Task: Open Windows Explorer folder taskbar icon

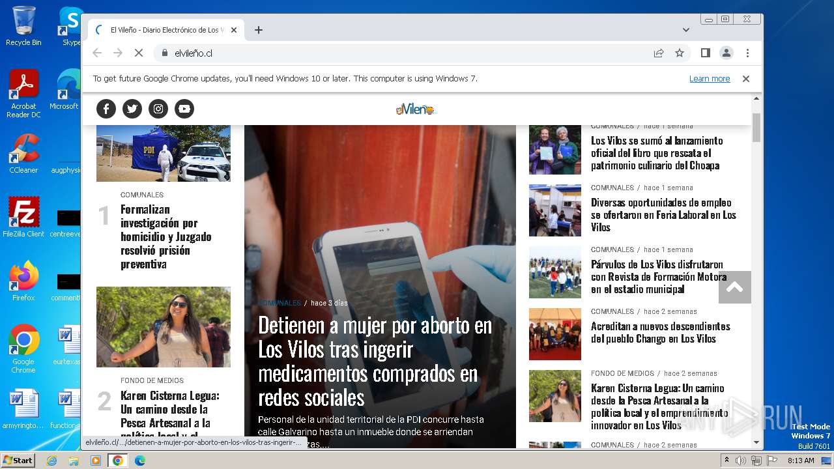Action: click(x=74, y=461)
